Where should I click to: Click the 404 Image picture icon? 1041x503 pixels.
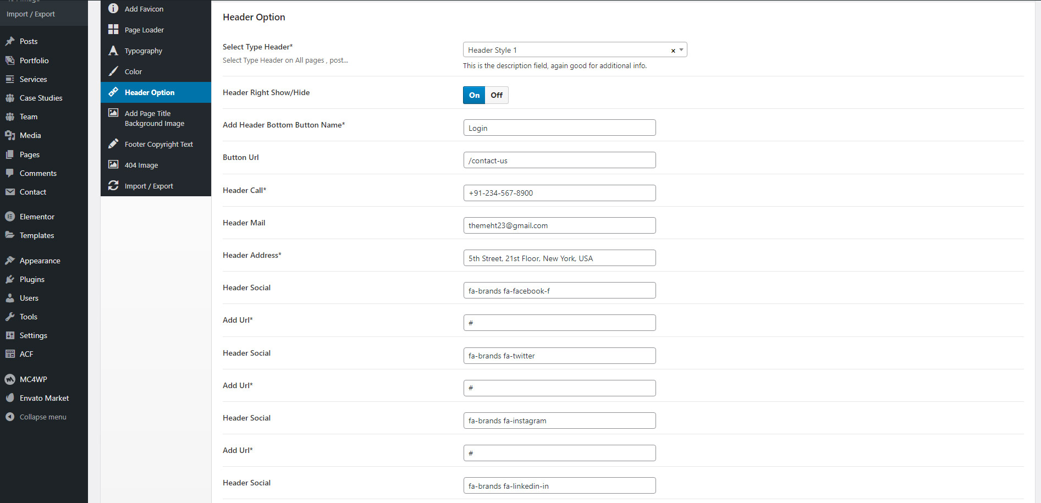click(x=113, y=164)
